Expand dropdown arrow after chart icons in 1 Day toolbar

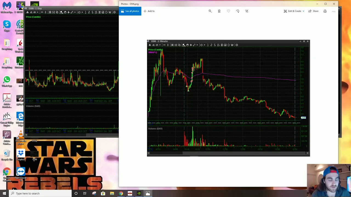click(x=38, y=12)
